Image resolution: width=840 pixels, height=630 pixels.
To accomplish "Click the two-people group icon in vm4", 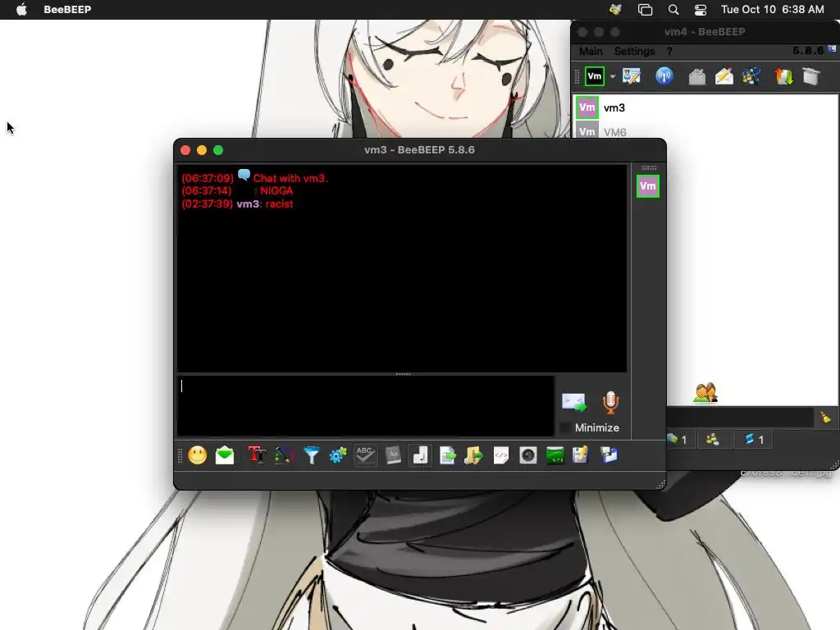I will [x=705, y=393].
